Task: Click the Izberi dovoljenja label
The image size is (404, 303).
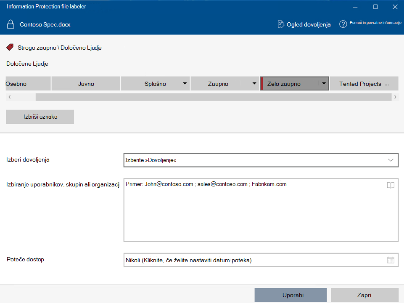Action: pos(28,159)
